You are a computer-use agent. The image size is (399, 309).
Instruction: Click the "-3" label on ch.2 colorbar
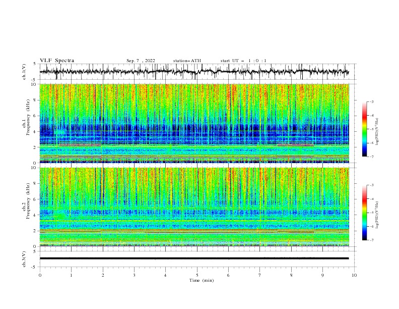tap(372, 185)
